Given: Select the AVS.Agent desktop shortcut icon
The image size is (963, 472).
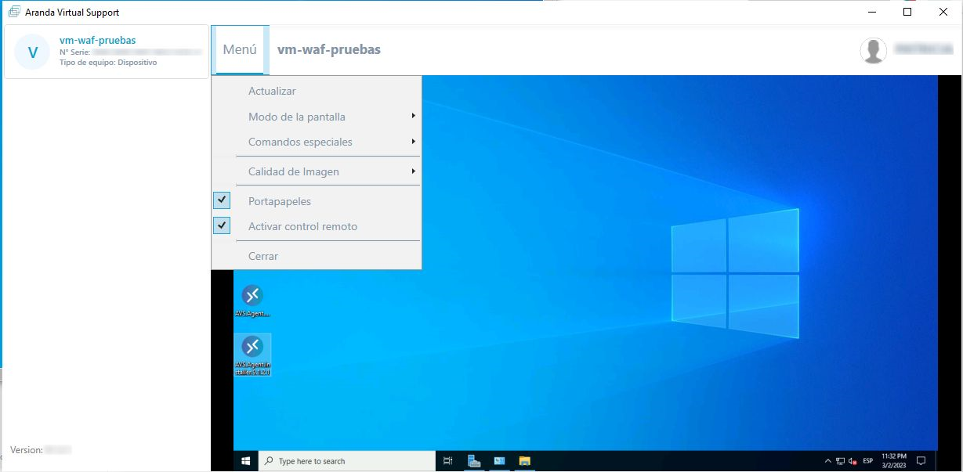Looking at the screenshot, I should click(x=252, y=301).
